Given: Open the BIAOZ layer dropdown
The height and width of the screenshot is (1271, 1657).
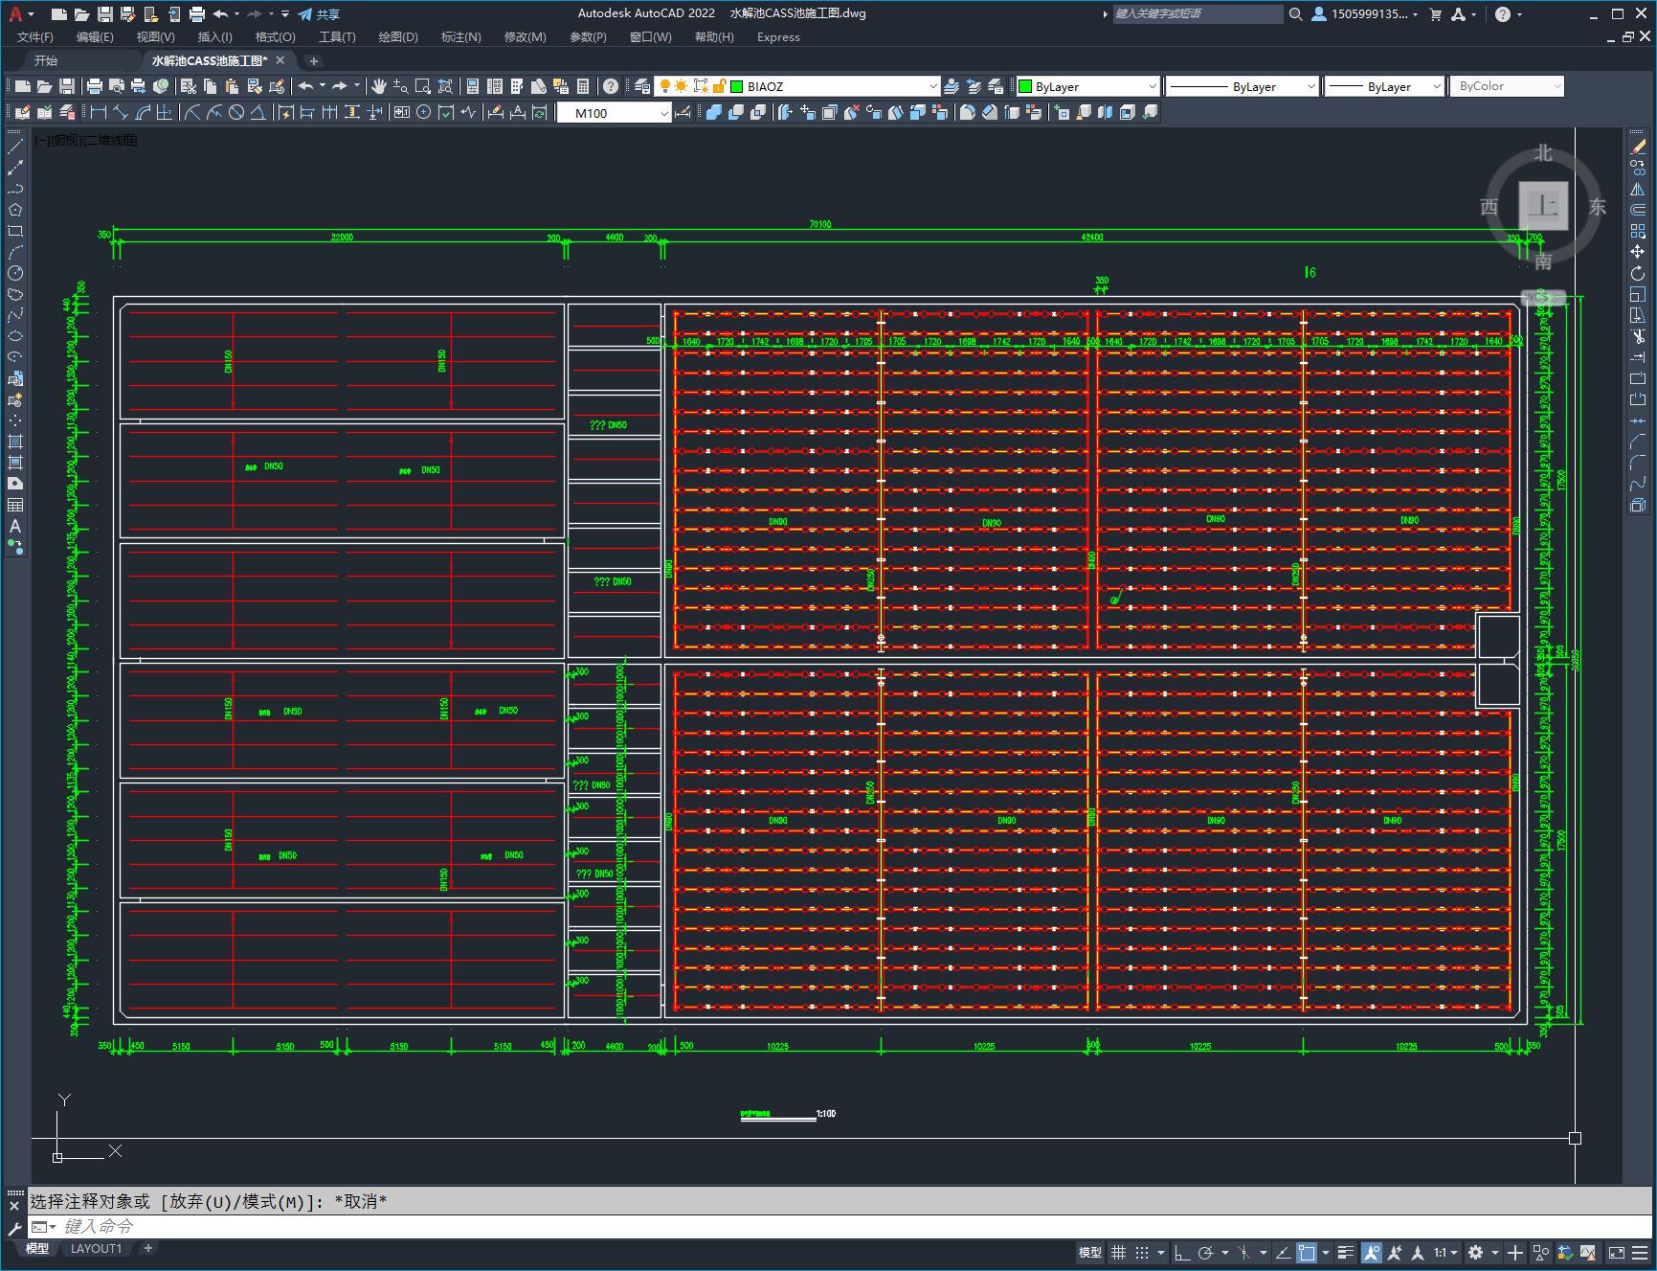Looking at the screenshot, I should tap(834, 86).
